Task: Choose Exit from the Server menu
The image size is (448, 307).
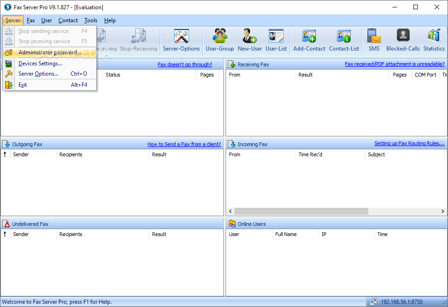Action: [50, 85]
